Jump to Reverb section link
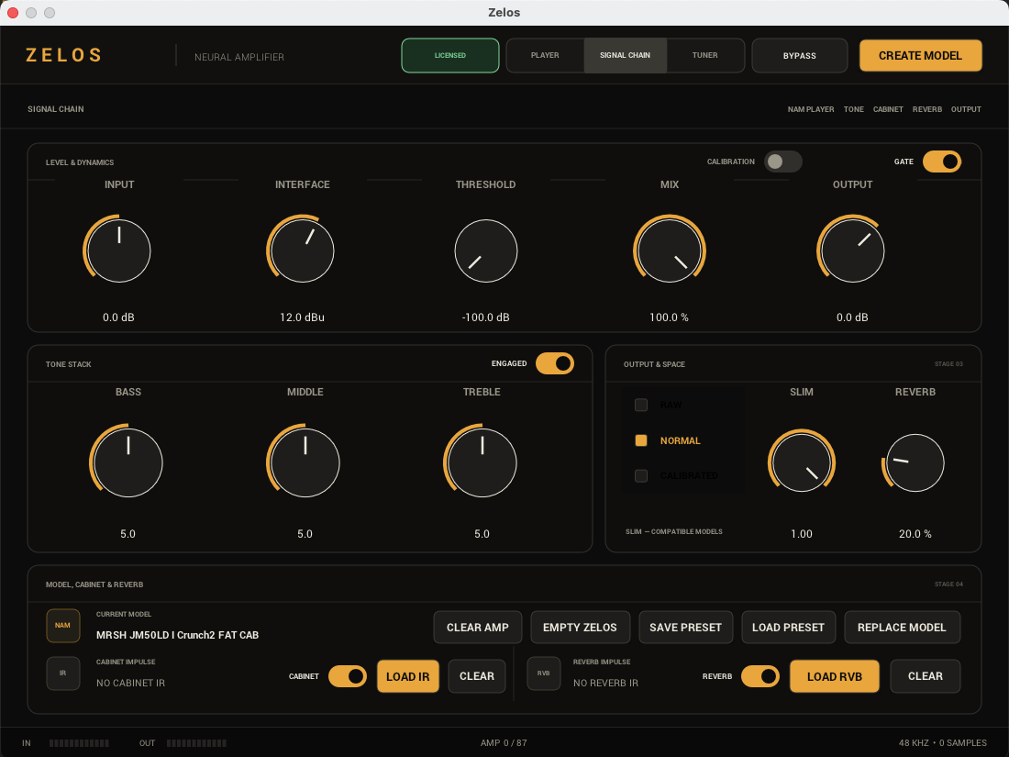Screen dimensions: 1009x757 click(927, 109)
